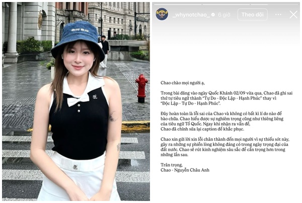
Task: Select the greeting line Chao chào mọi người ạ
Action: click(x=183, y=83)
